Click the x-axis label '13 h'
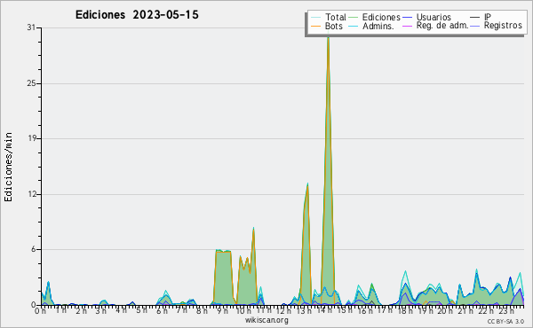Viewport: 533px width, 328px height. 304,311
